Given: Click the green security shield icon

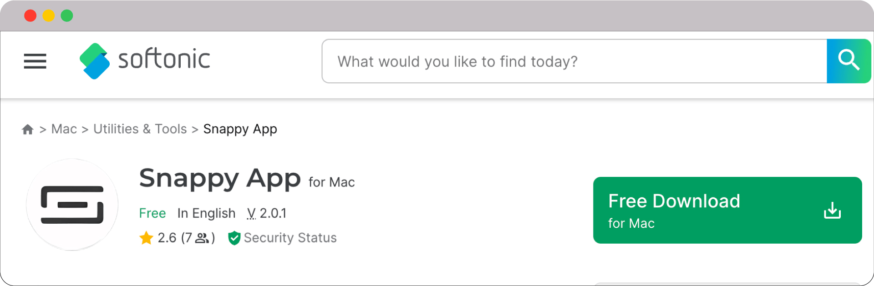Looking at the screenshot, I should 234,238.
